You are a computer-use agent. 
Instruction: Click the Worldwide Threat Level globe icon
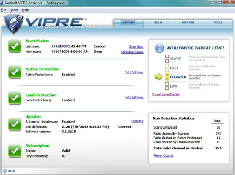(159, 48)
